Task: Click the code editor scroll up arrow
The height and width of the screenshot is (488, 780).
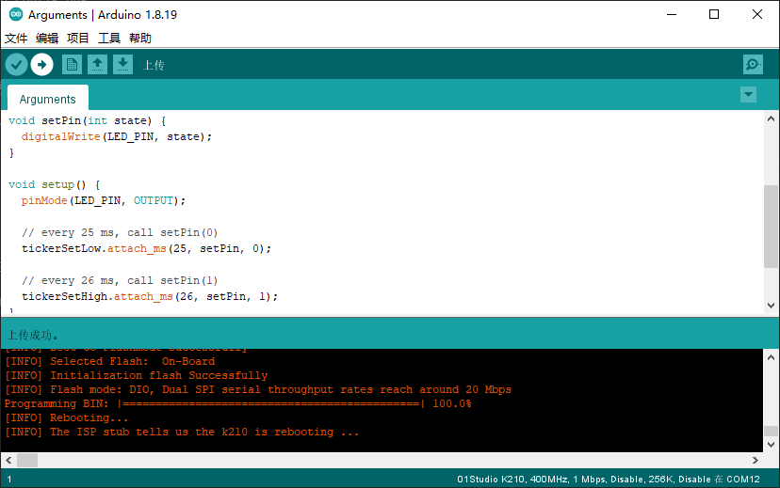Action: [771, 118]
